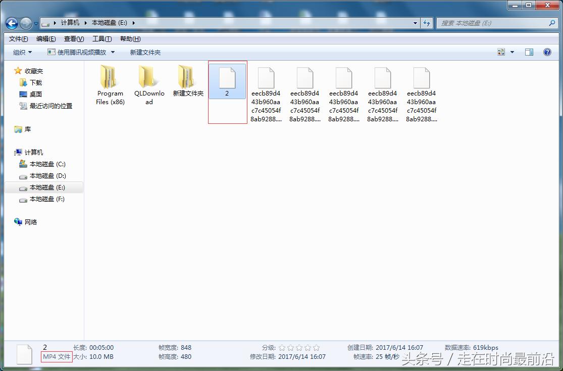563x371 pixels.
Task: Set rating using the 分级 stars
Action: click(299, 348)
